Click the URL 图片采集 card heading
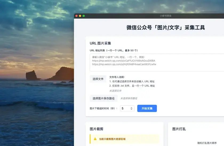Screen dimensions: 224x146 coord(100,43)
